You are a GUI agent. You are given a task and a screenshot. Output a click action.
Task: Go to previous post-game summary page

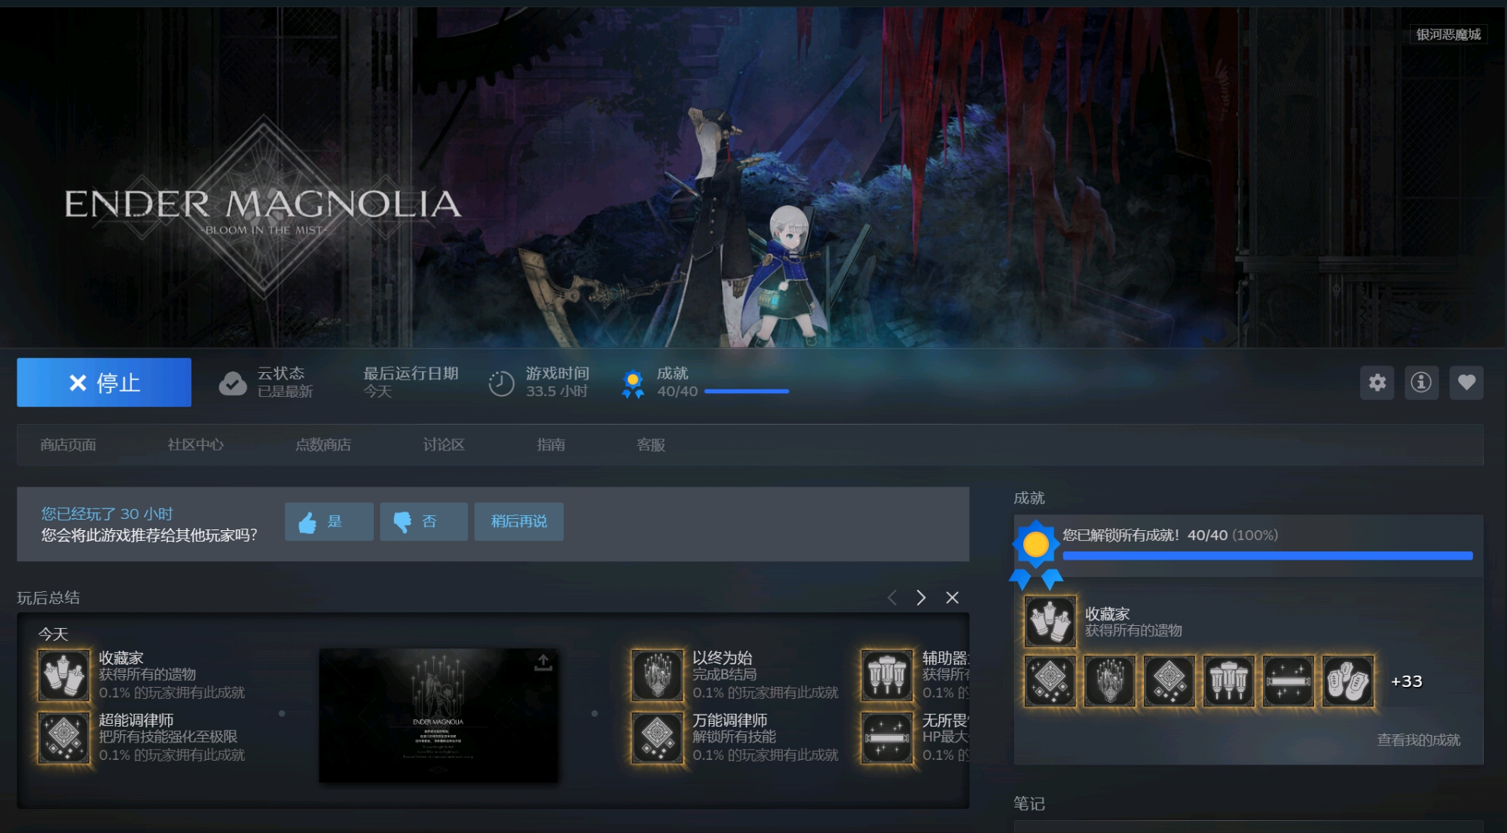tap(892, 597)
